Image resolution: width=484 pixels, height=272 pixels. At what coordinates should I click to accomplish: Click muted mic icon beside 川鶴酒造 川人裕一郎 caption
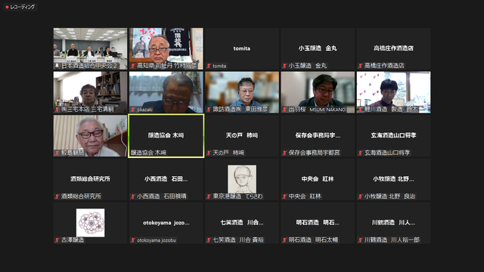point(361,240)
